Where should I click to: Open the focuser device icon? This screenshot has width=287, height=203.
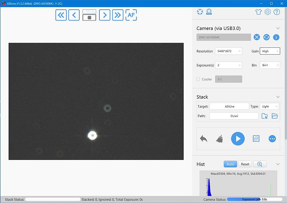209,12
